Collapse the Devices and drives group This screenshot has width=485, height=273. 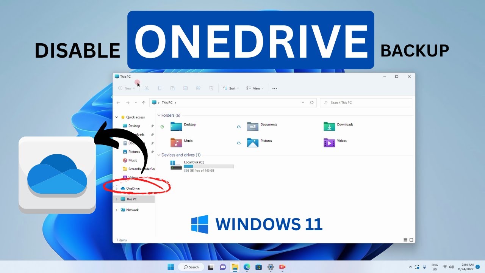pyautogui.click(x=159, y=155)
